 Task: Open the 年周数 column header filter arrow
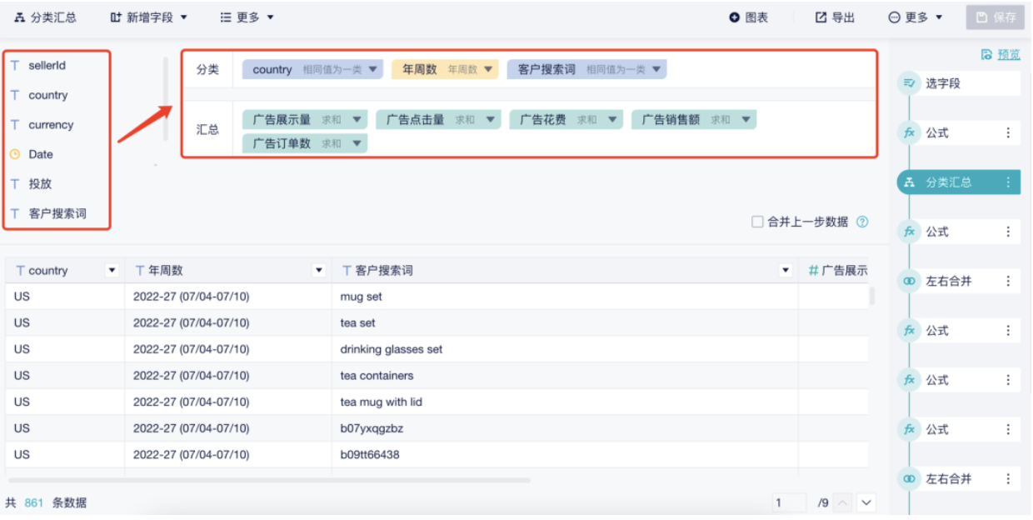(x=318, y=271)
